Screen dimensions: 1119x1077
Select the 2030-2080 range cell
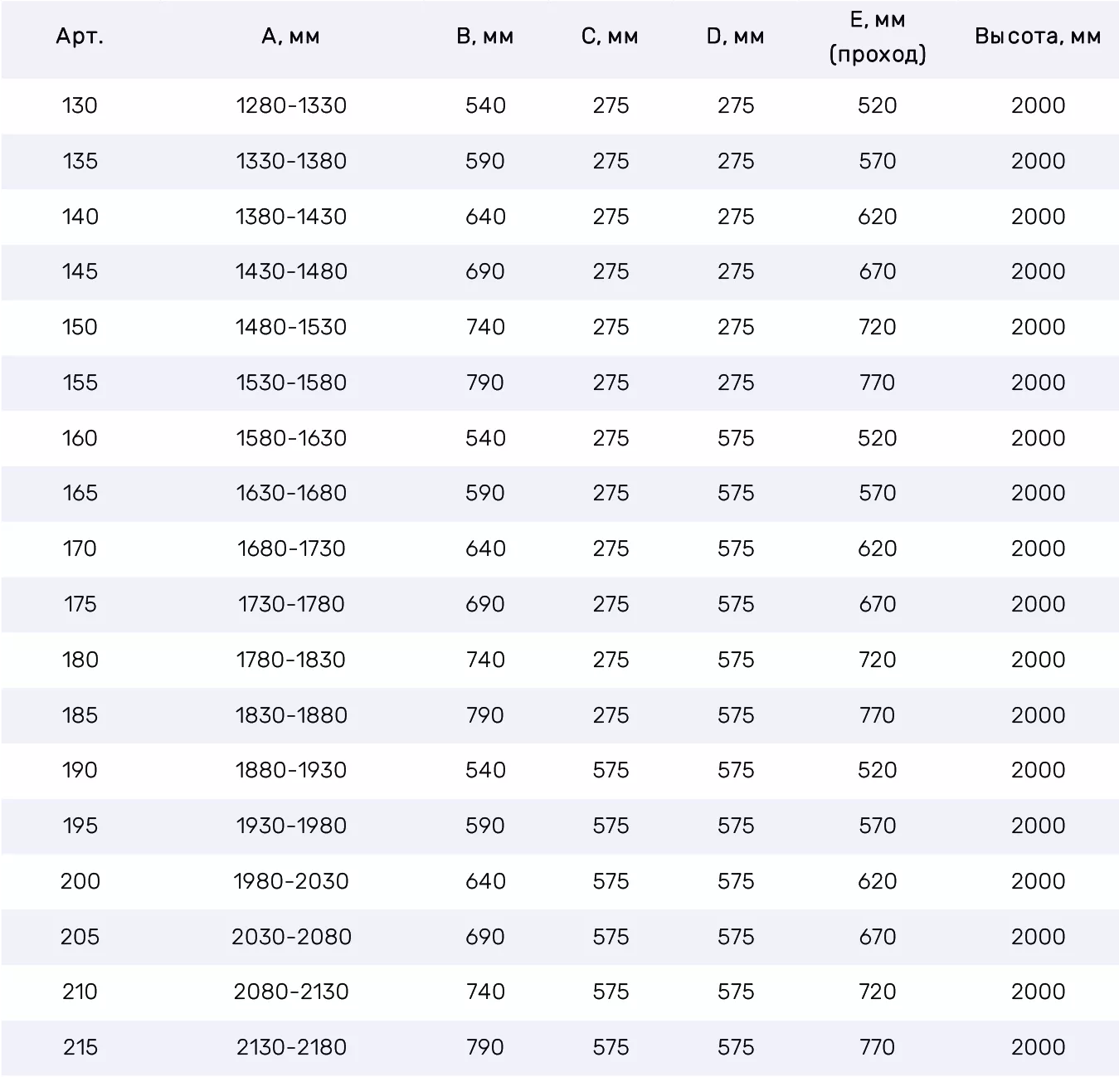[291, 937]
